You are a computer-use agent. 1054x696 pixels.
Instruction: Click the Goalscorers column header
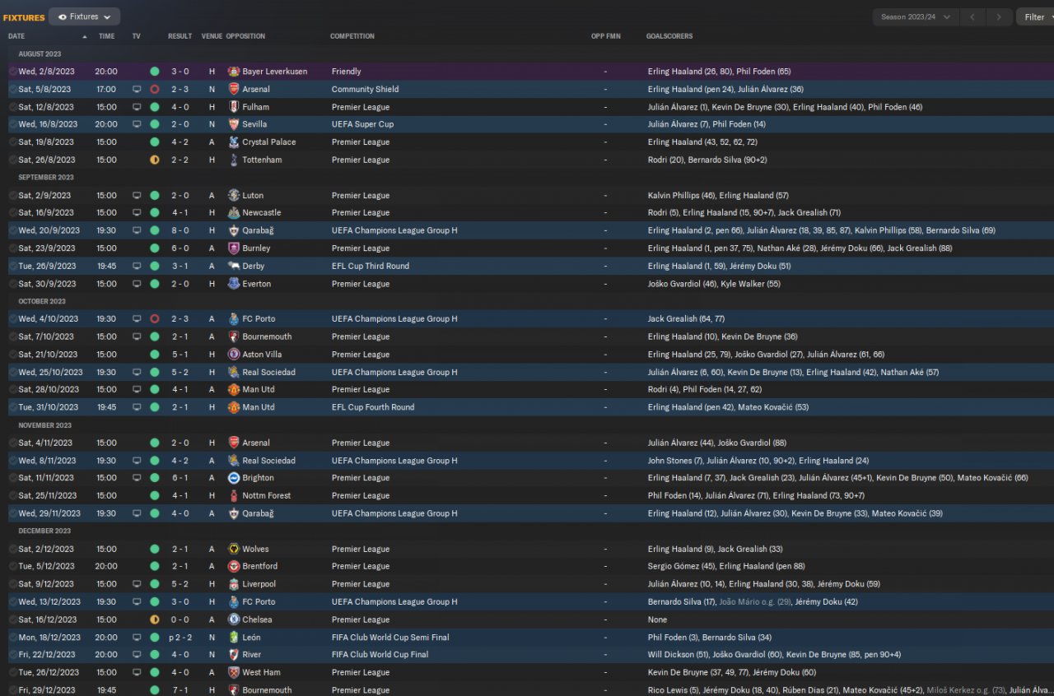669,36
